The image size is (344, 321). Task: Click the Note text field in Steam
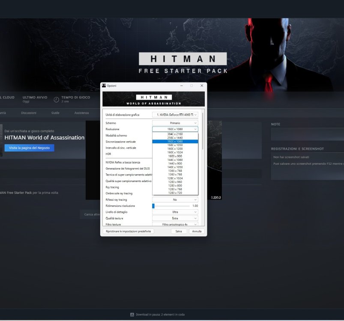[308, 134]
